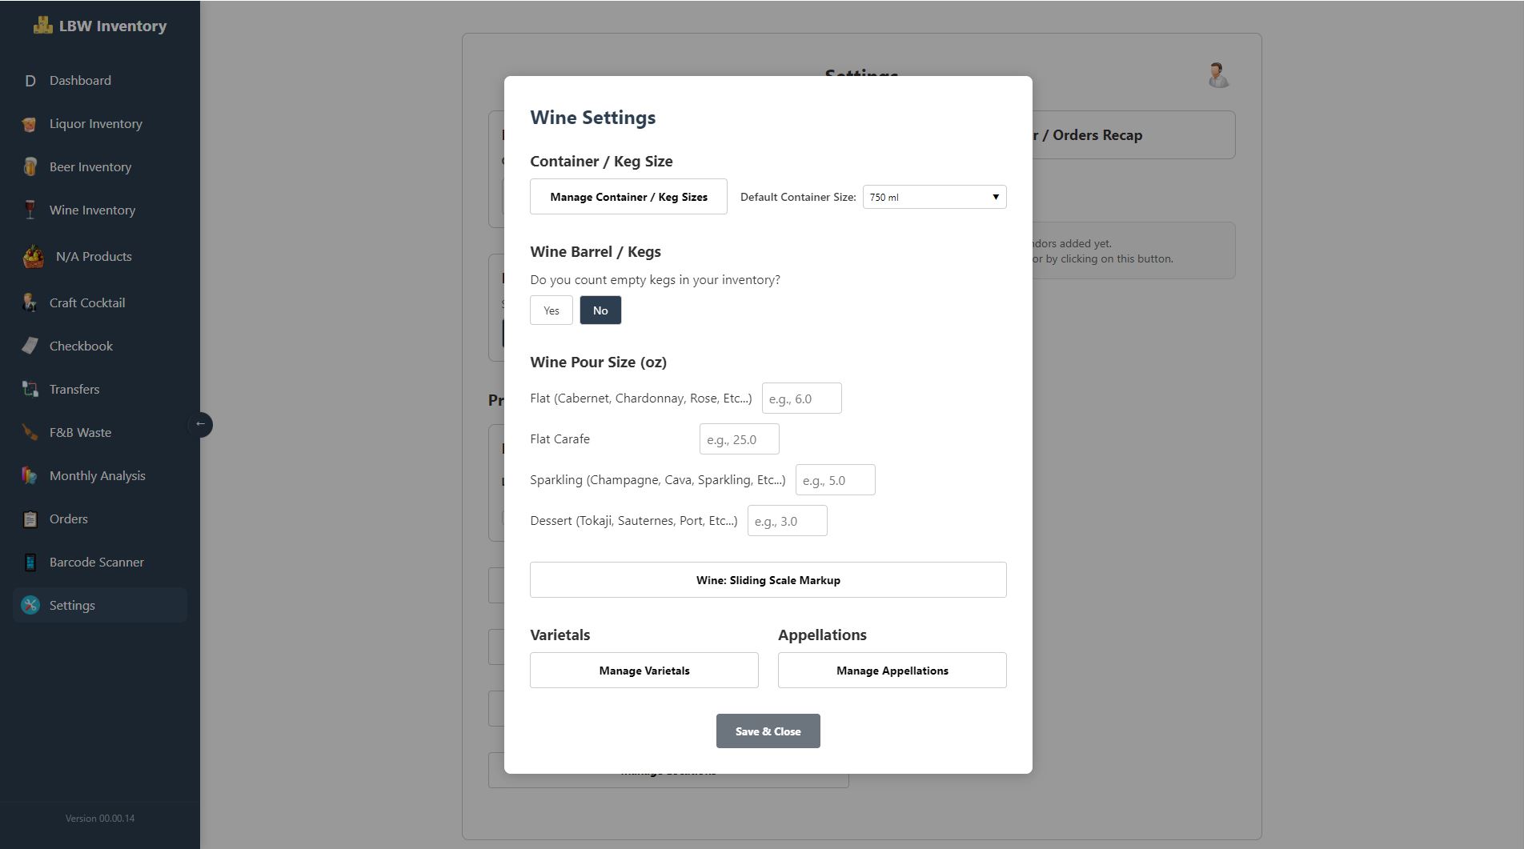Focus the Sparkling pour size input
Viewport: 1524px width, 849px height.
pyautogui.click(x=835, y=480)
